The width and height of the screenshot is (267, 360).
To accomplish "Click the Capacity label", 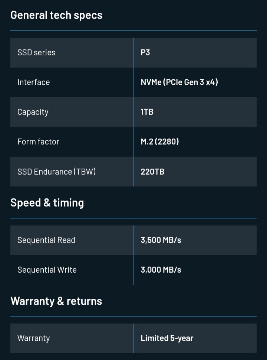I will point(33,112).
